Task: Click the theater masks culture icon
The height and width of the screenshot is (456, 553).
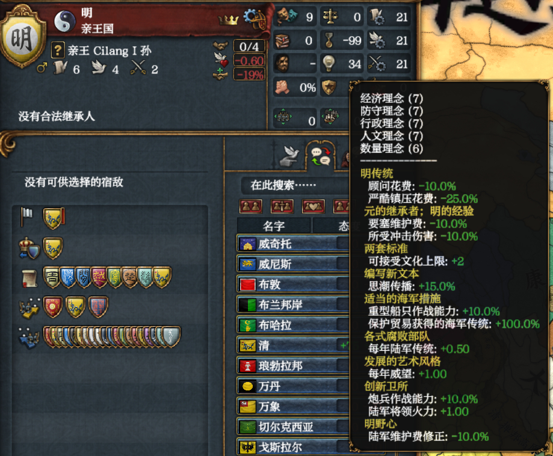Action: [286, 16]
